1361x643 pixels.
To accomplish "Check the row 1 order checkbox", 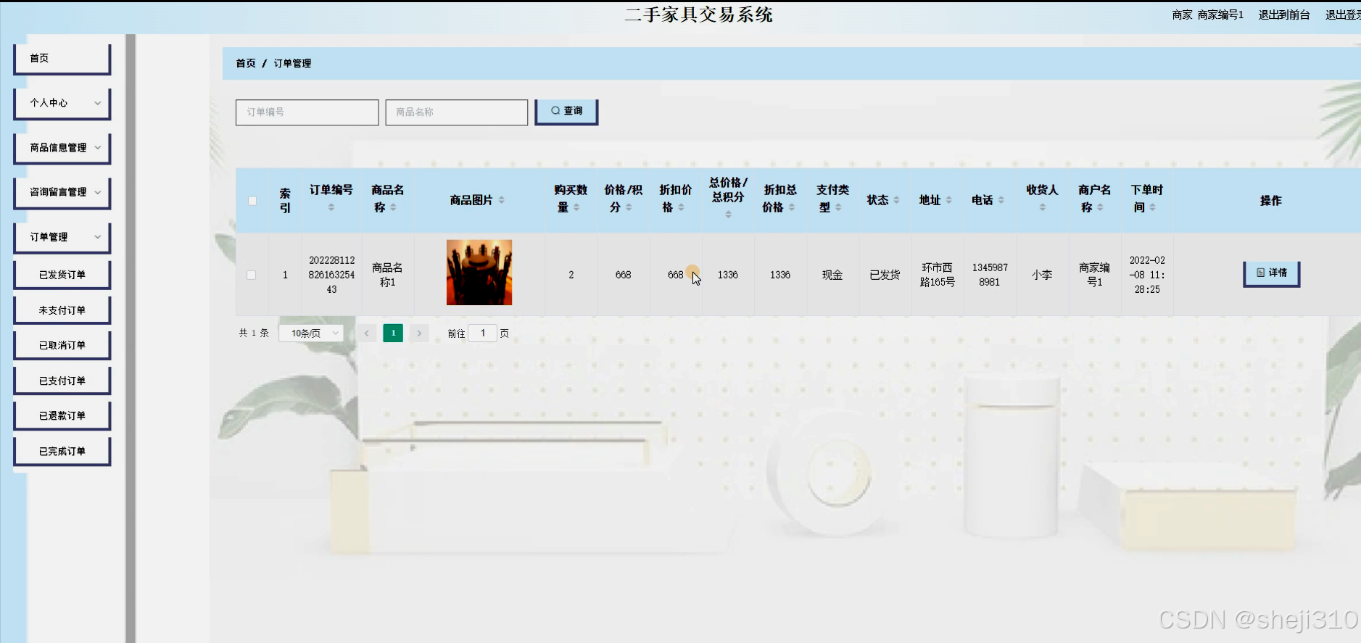I will 252,275.
